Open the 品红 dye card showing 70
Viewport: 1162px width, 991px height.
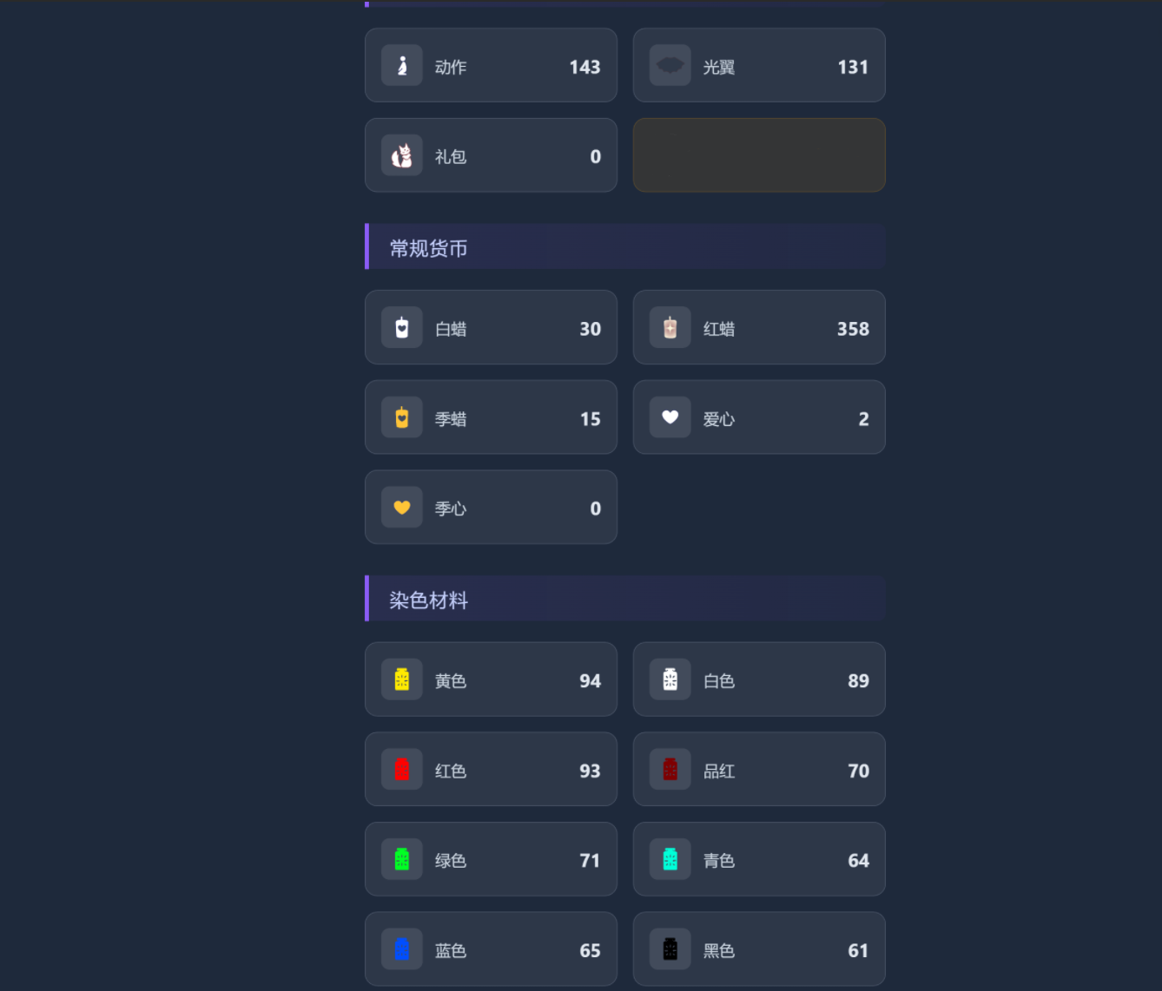(759, 770)
